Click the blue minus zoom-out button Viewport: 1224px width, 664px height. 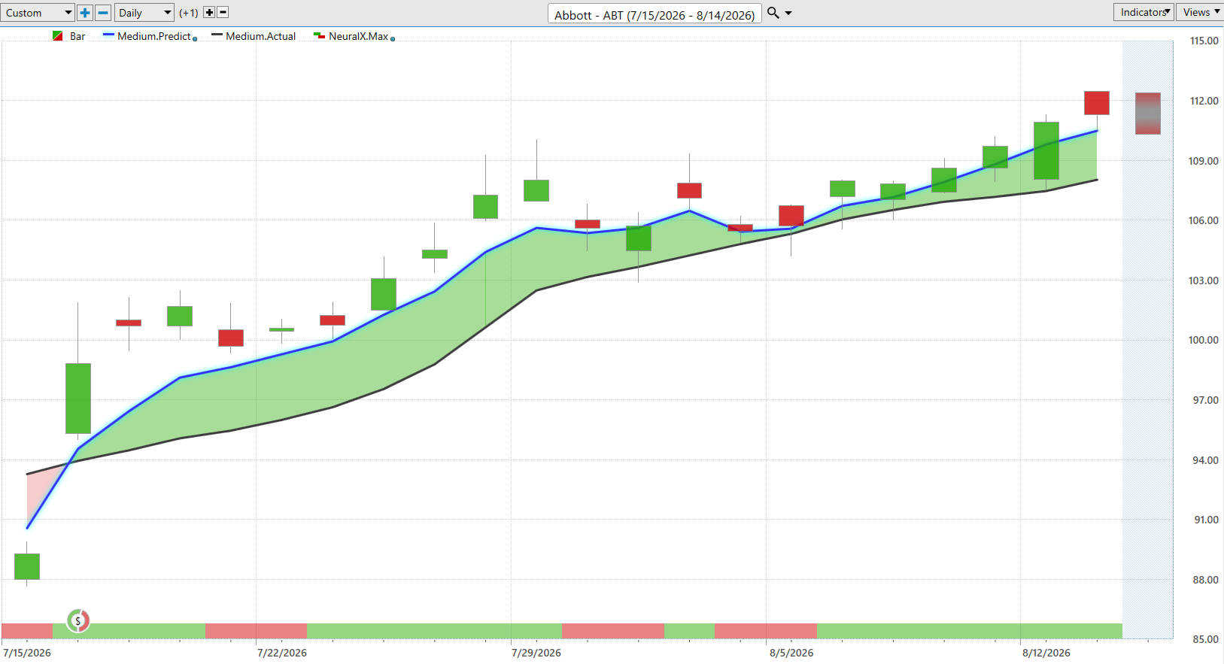pos(103,13)
